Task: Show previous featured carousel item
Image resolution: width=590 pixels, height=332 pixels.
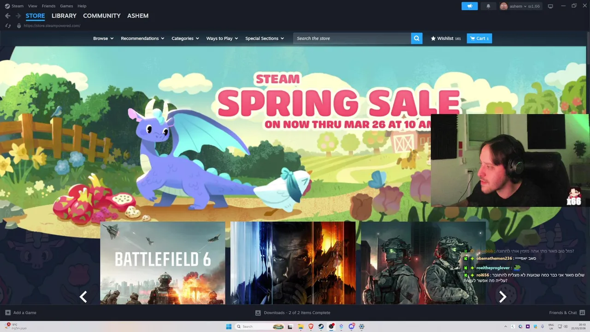Action: pos(83,296)
